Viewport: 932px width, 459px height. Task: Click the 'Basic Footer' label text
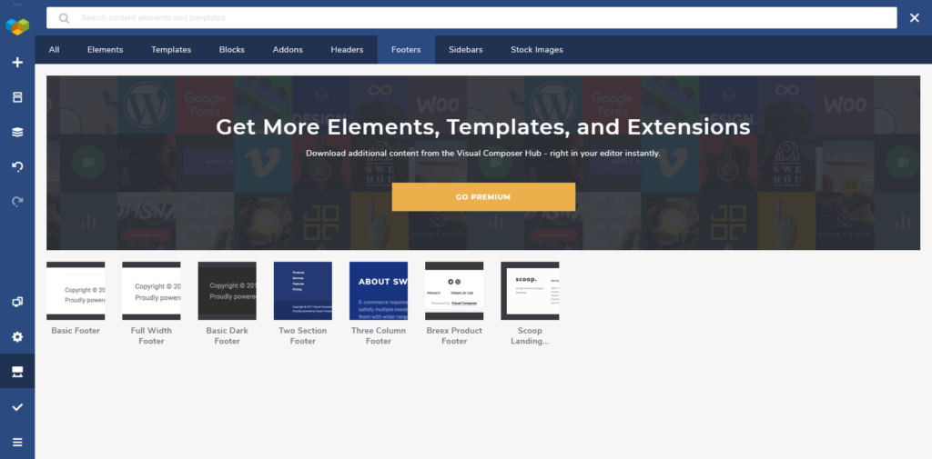pos(76,331)
